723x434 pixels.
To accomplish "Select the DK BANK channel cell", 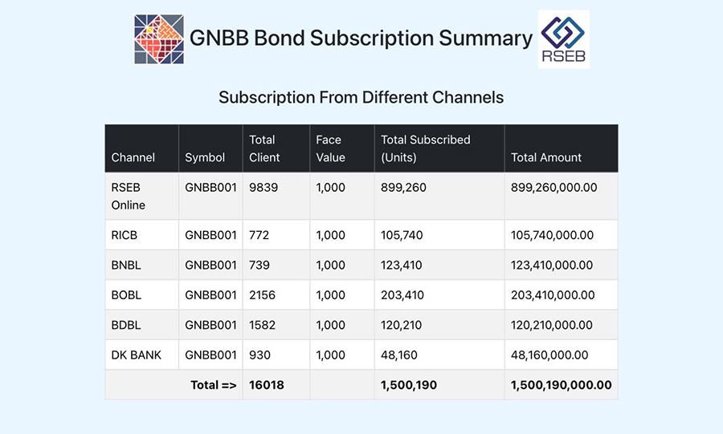I will click(x=141, y=355).
